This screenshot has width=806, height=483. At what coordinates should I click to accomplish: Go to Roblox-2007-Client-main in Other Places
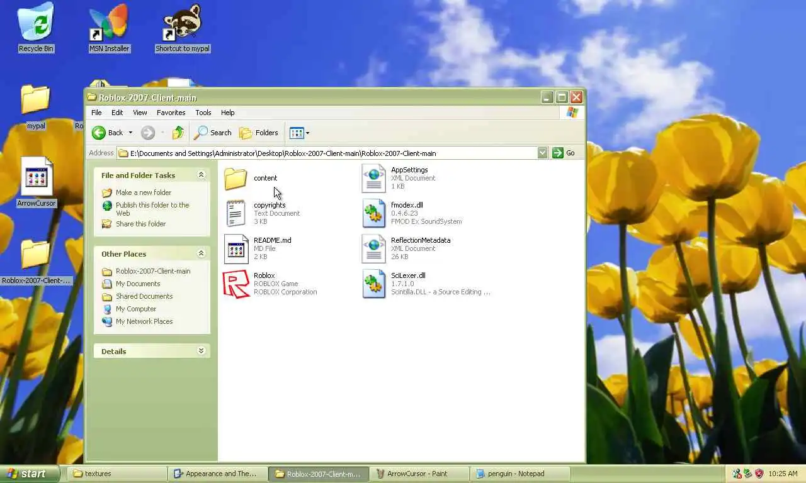click(153, 271)
